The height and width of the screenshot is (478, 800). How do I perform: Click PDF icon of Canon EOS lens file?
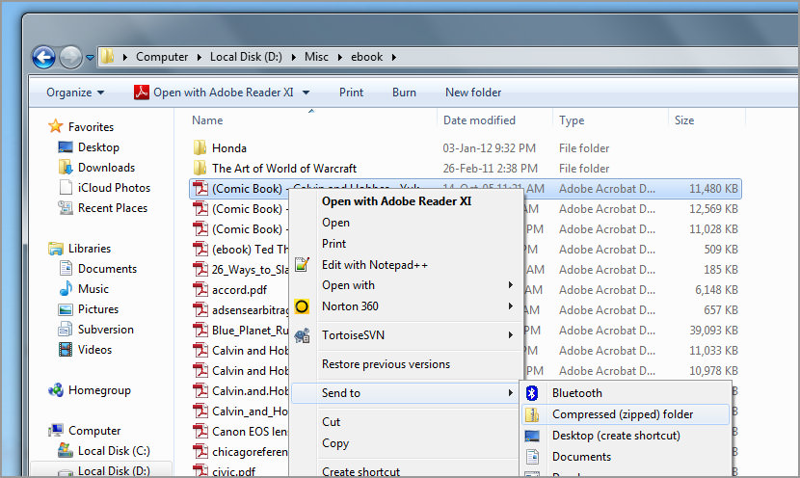(x=200, y=432)
